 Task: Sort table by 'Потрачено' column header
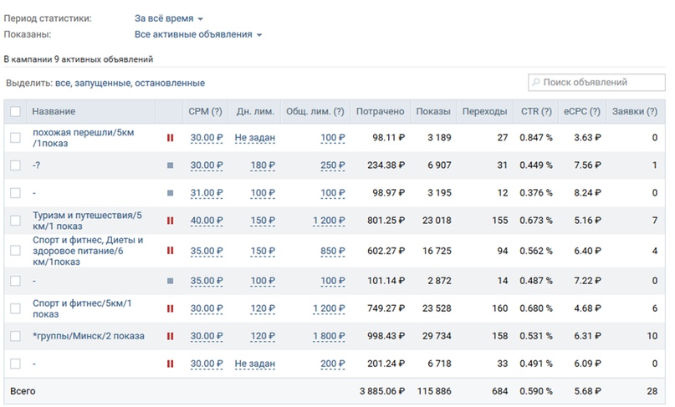(380, 112)
